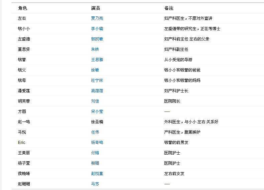Select the role name 钱蕾
This screenshot has width=264, height=190.
22,60
